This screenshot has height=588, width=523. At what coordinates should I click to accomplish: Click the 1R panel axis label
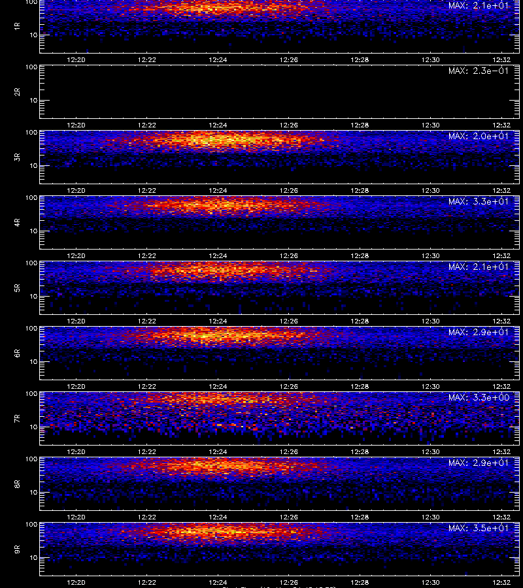[x=17, y=26]
